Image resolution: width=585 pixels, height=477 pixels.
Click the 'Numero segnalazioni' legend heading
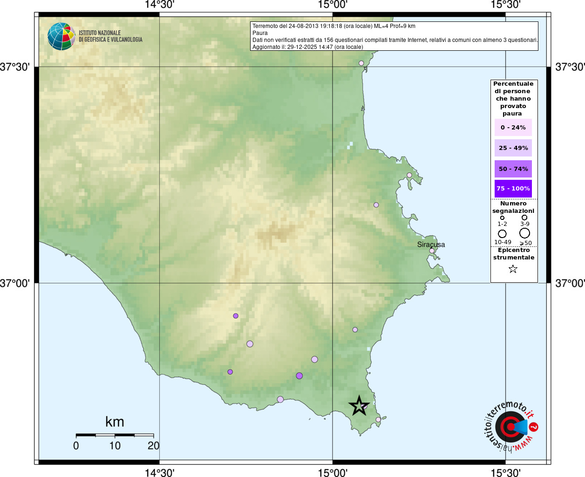[513, 207]
